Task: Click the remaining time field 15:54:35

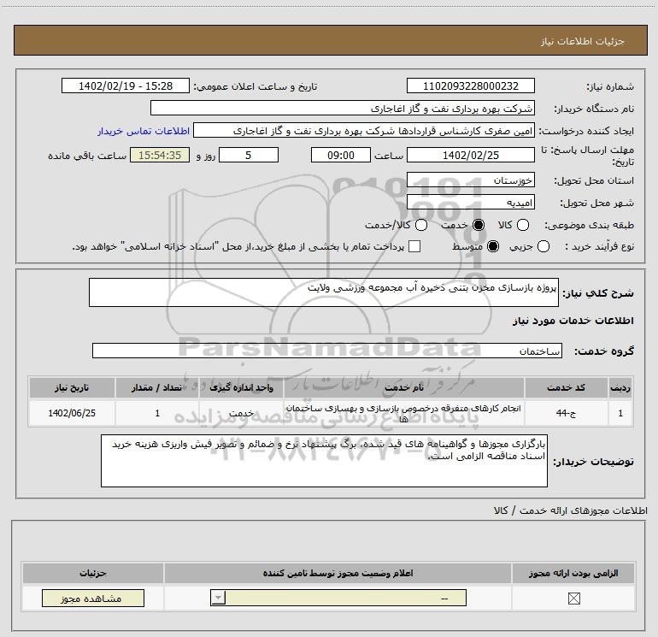Action: coord(160,155)
